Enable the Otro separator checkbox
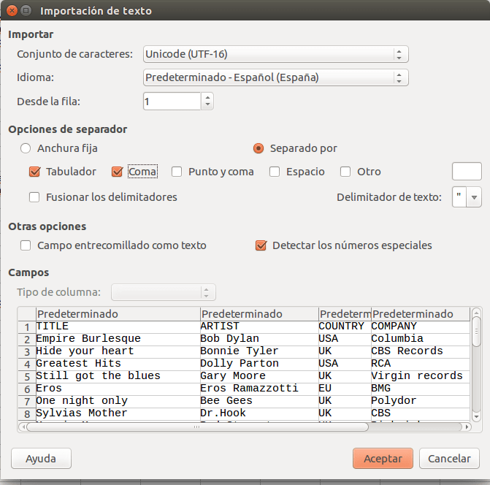This screenshot has height=485, width=490. [346, 172]
